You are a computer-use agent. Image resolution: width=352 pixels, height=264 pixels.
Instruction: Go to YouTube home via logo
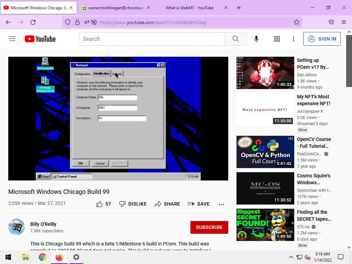[x=40, y=39]
